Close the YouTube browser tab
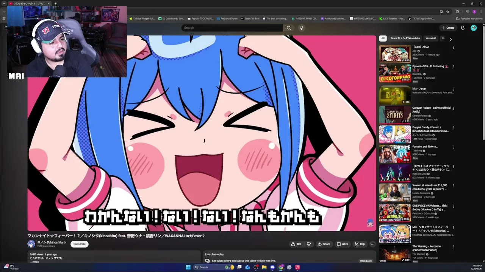This screenshot has width=485, height=272. (48, 3)
